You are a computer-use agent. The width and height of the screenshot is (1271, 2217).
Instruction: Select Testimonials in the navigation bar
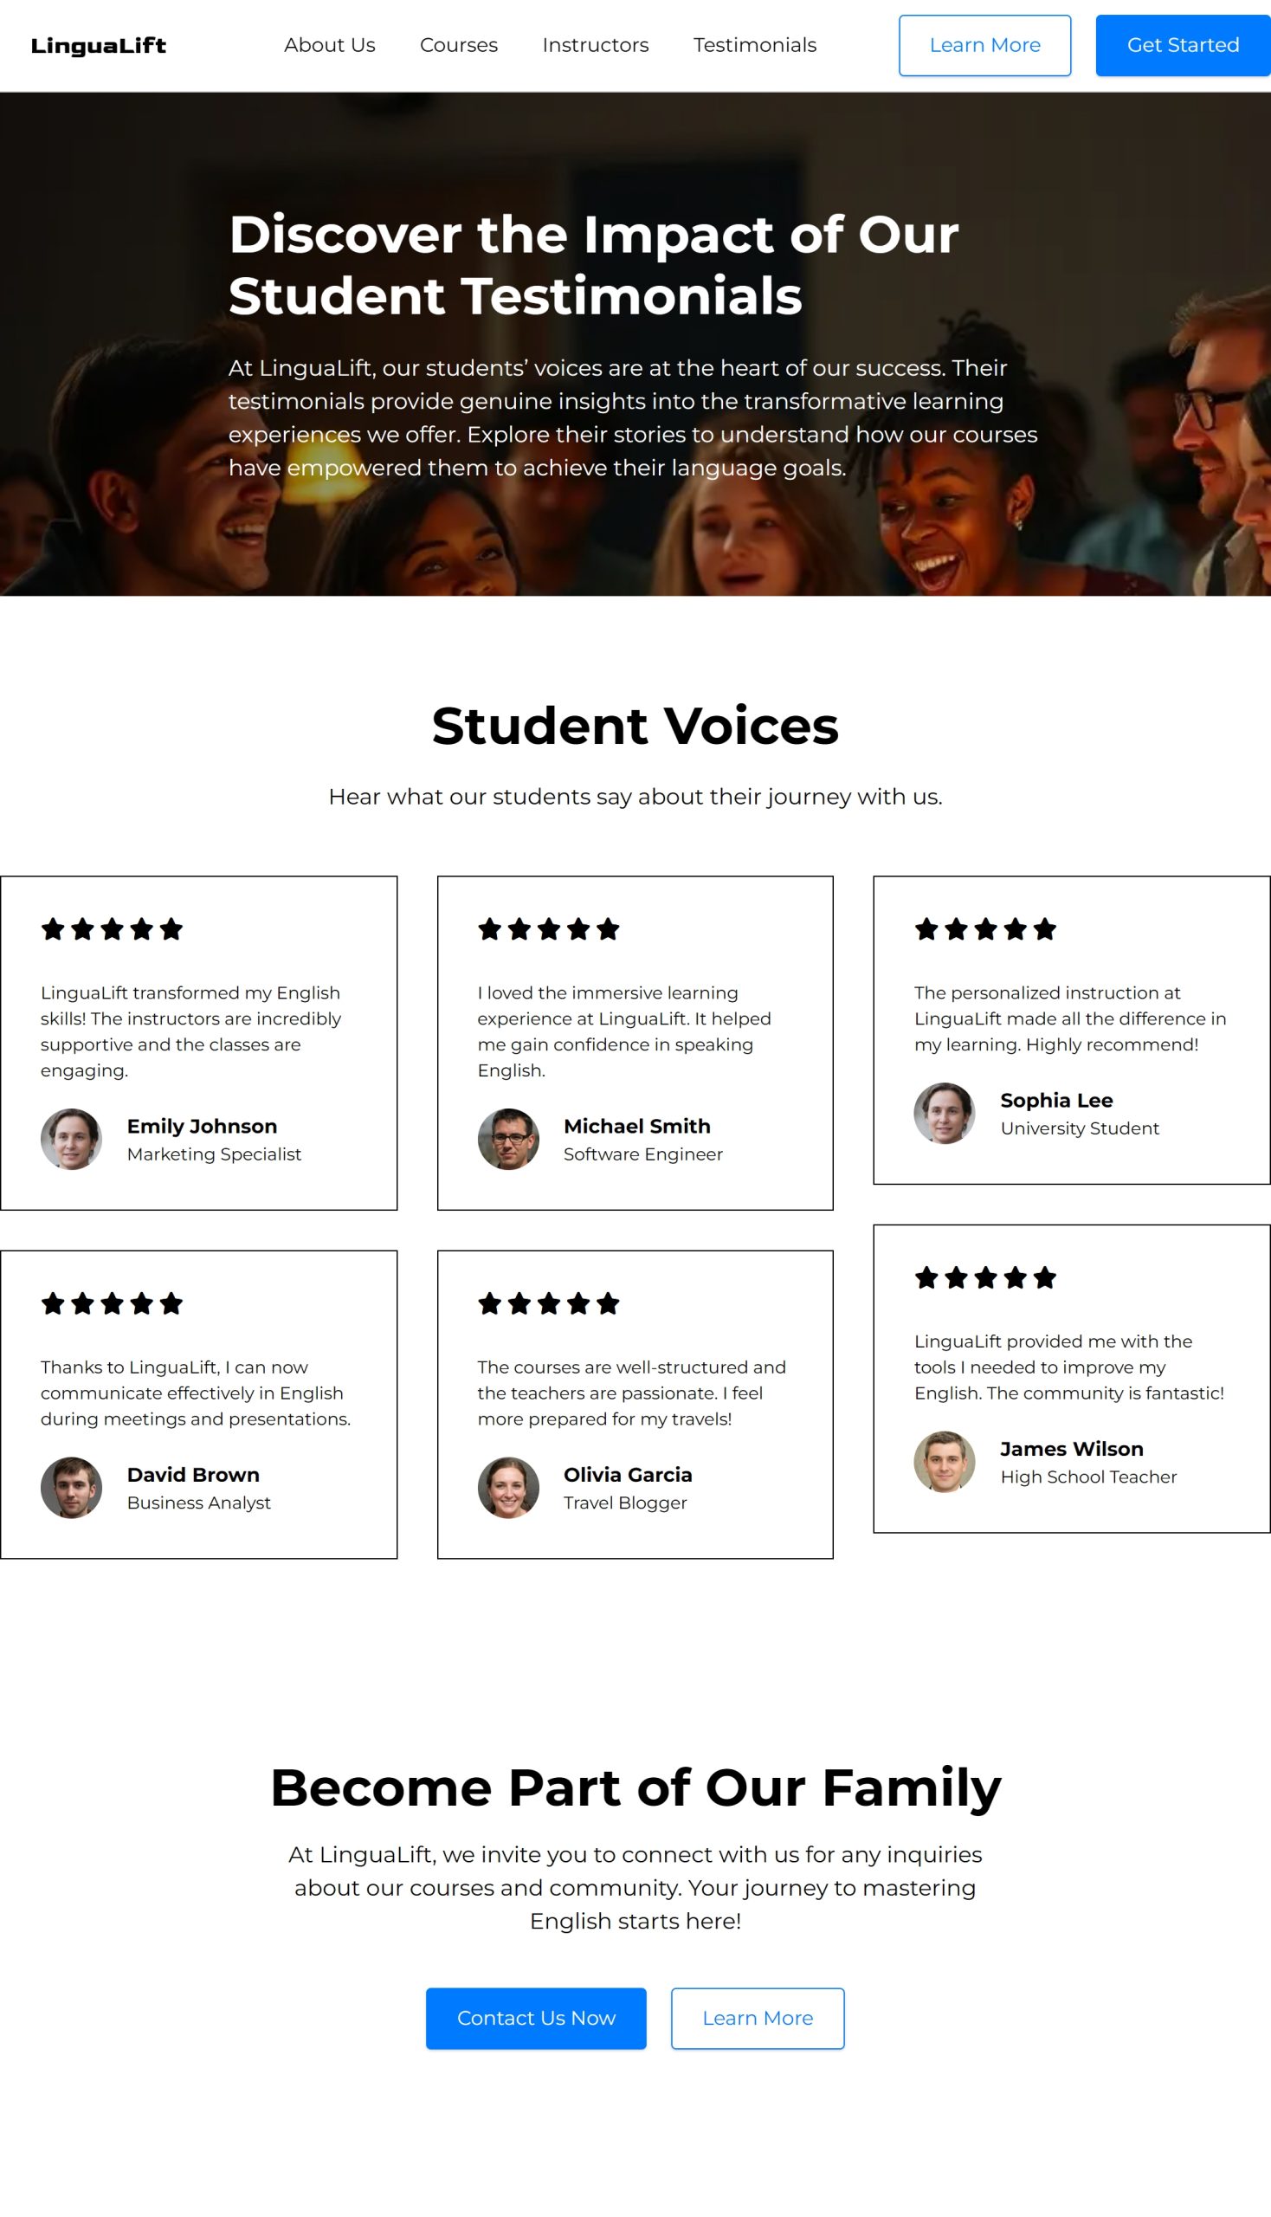pos(755,45)
